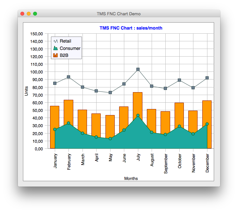Click the Consumer circle point for February
The image size is (238, 212).
point(69,123)
